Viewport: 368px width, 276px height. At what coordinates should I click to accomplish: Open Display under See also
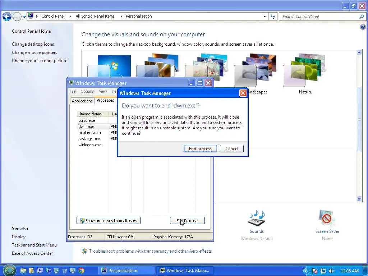[x=19, y=237]
